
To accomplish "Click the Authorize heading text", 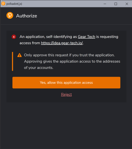I will click(x=27, y=16).
